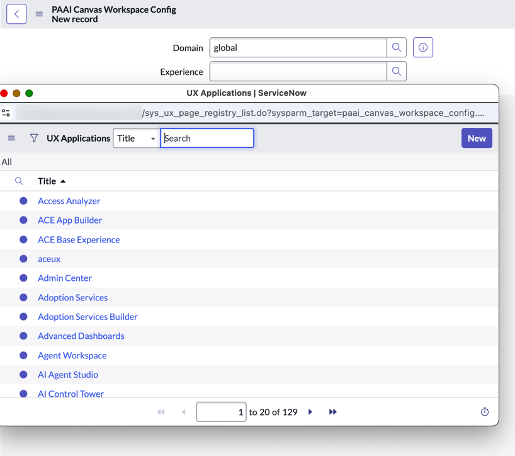
Task: Select aceux row bullet
Action: click(23, 259)
